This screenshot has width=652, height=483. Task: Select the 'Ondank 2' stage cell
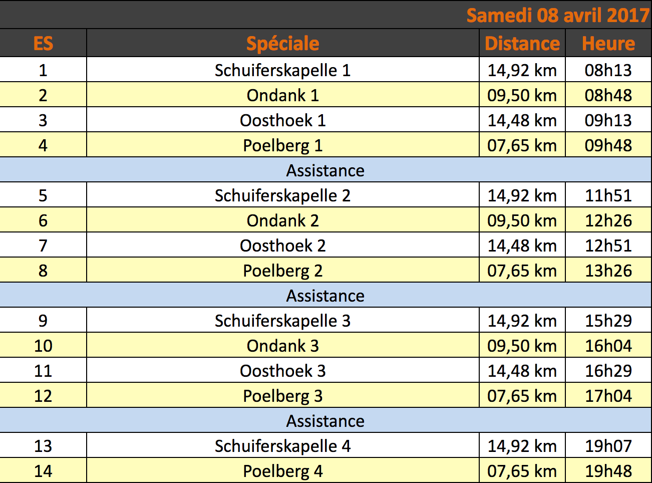click(283, 220)
